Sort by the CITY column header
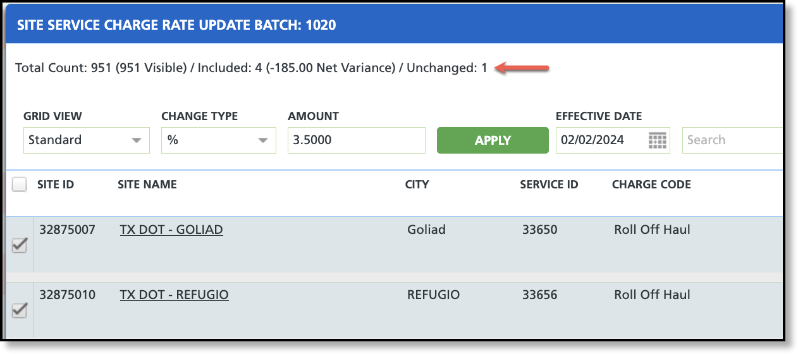The width and height of the screenshot is (798, 354). tap(417, 185)
